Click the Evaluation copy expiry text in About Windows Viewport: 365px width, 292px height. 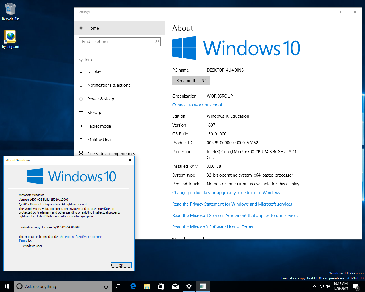tap(49, 227)
